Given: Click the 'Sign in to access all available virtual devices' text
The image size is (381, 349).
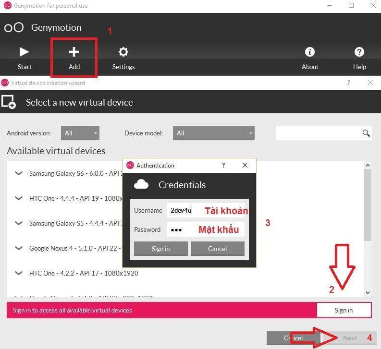Looking at the screenshot, I should pos(73,310).
